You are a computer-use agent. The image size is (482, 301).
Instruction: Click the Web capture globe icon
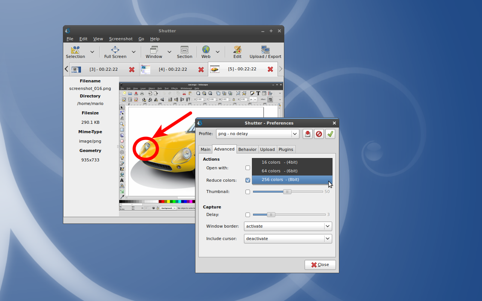[206, 50]
